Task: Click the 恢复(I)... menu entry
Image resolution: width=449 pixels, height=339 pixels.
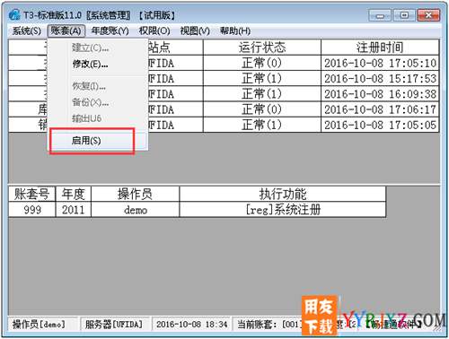Action: [89, 86]
